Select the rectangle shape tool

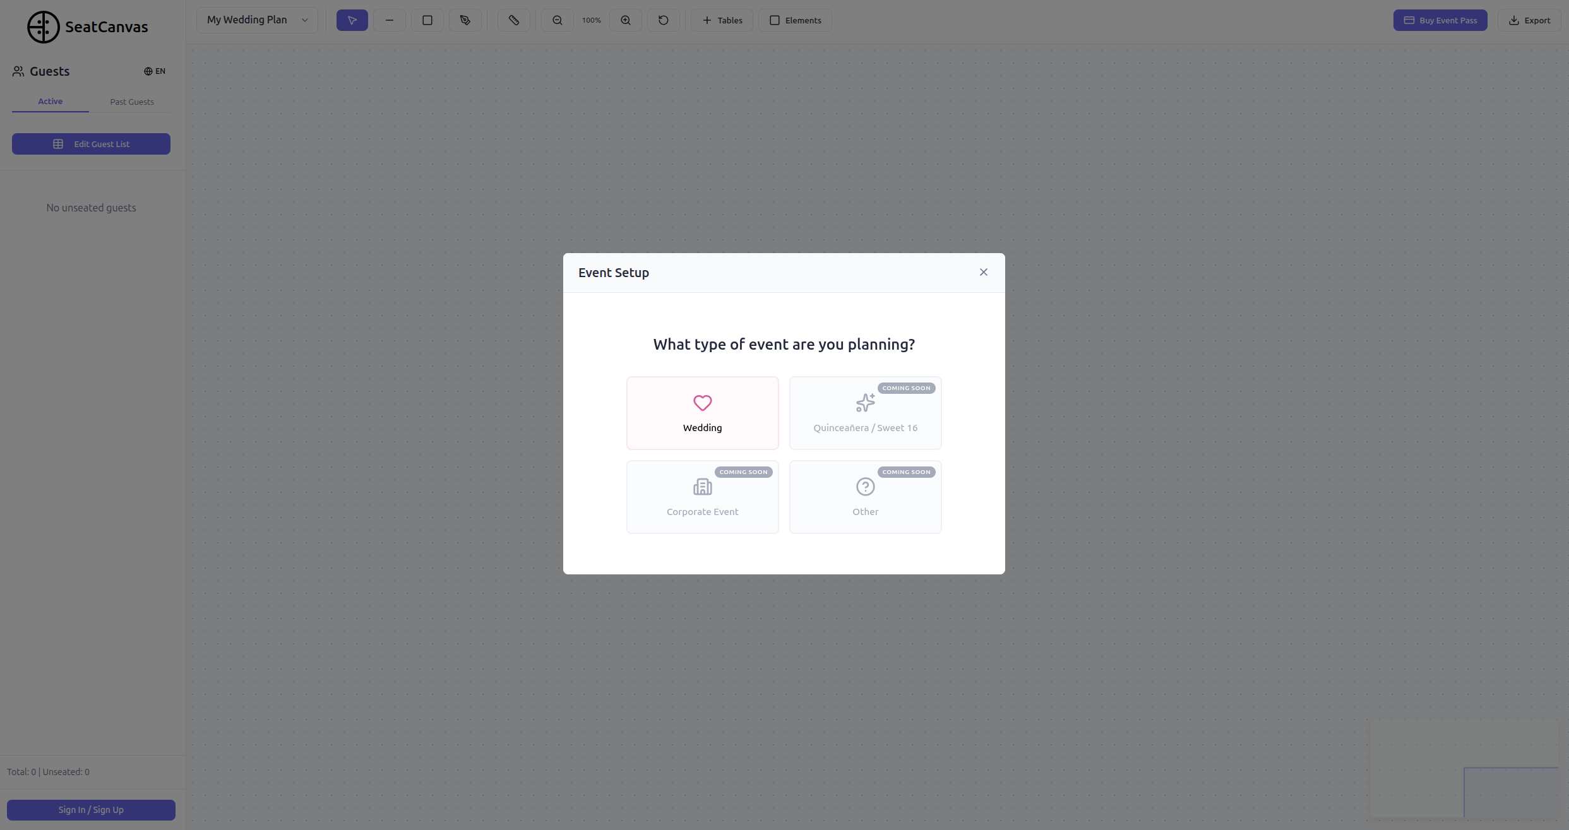[x=427, y=20]
